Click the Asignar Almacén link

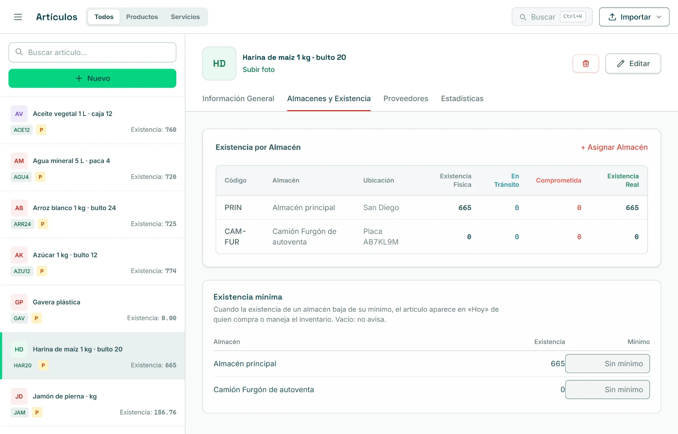pyautogui.click(x=614, y=147)
